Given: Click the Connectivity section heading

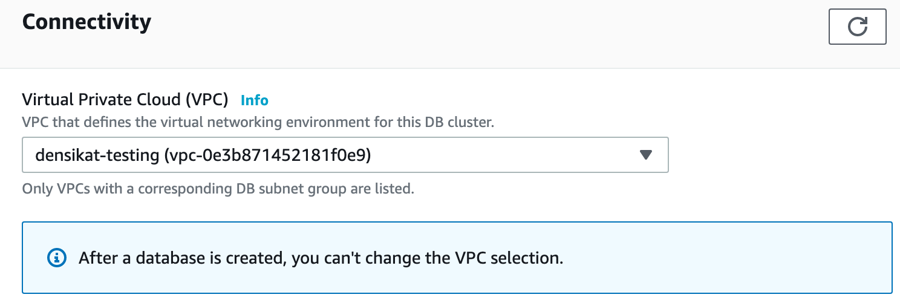Looking at the screenshot, I should point(86,22).
